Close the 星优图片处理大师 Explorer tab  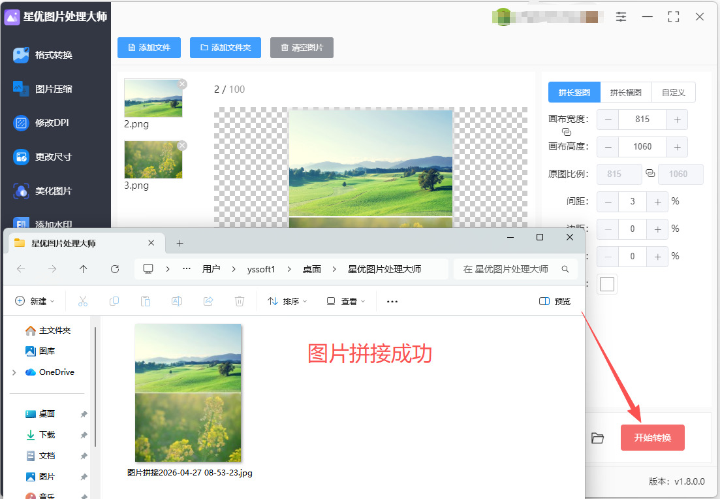pyautogui.click(x=151, y=243)
